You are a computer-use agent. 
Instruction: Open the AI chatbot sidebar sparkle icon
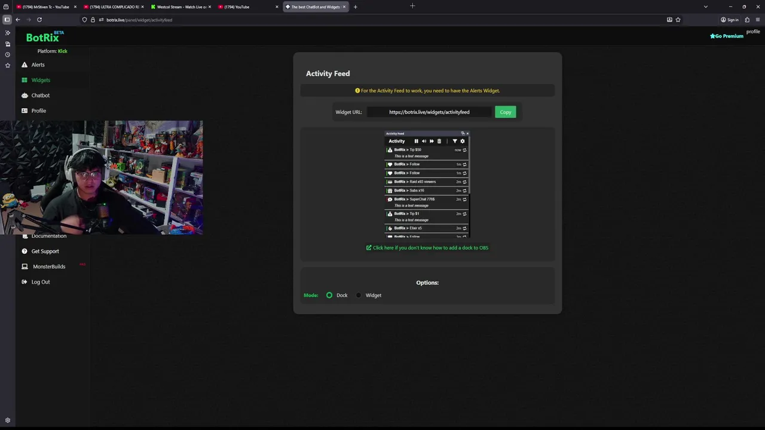click(x=7, y=33)
